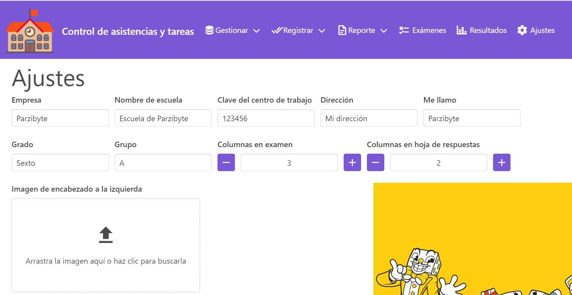
Task: Click the school building logo
Action: (x=30, y=31)
